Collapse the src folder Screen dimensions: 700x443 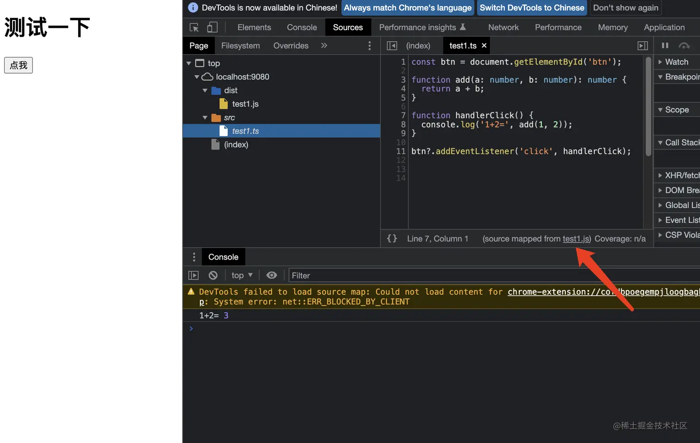pyautogui.click(x=205, y=118)
